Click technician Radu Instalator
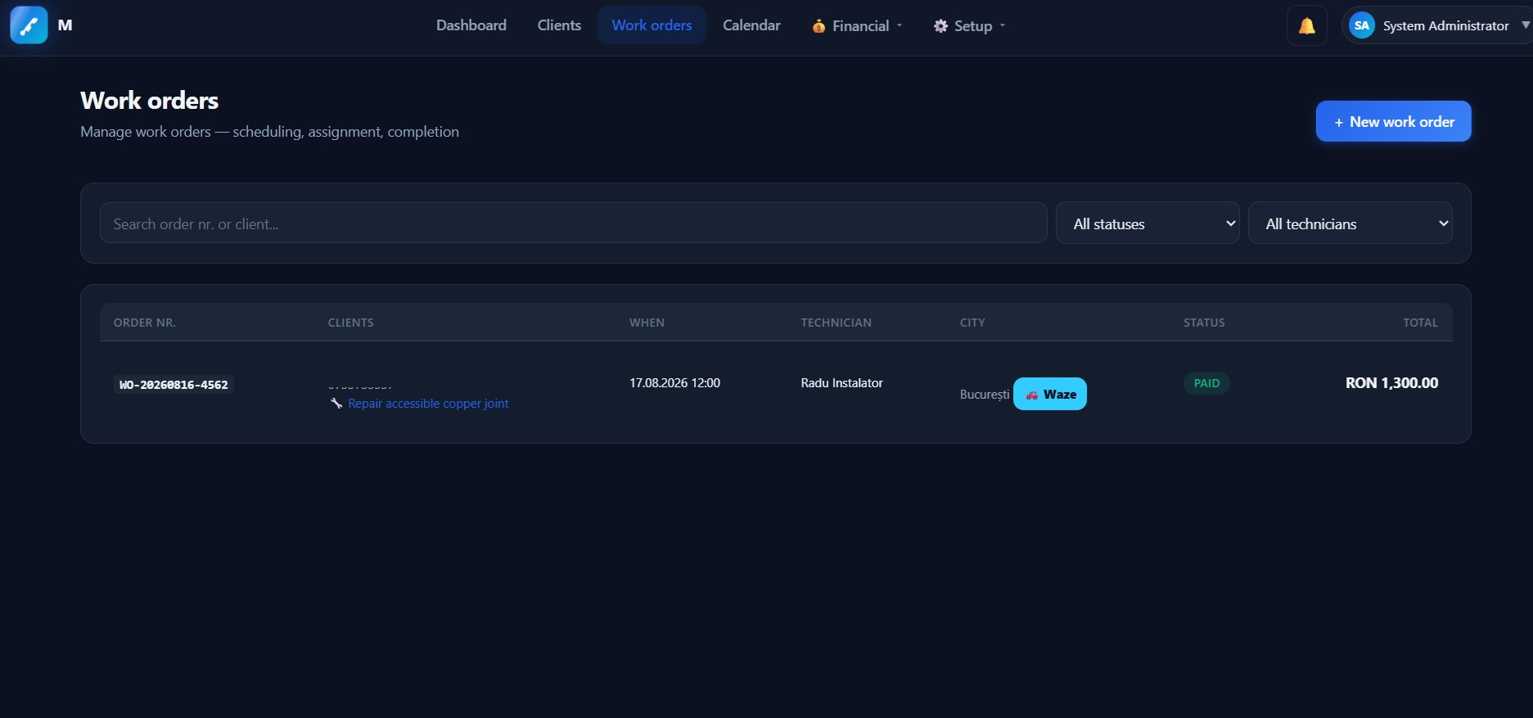This screenshot has height=718, width=1533. click(x=841, y=383)
